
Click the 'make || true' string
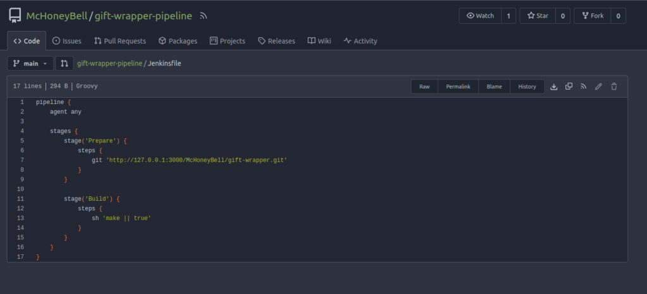coord(126,218)
